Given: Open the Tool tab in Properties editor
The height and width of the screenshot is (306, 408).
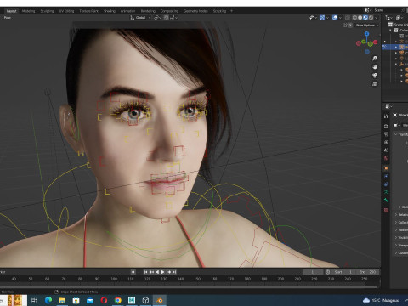Looking at the screenshot, I should coord(386,116).
